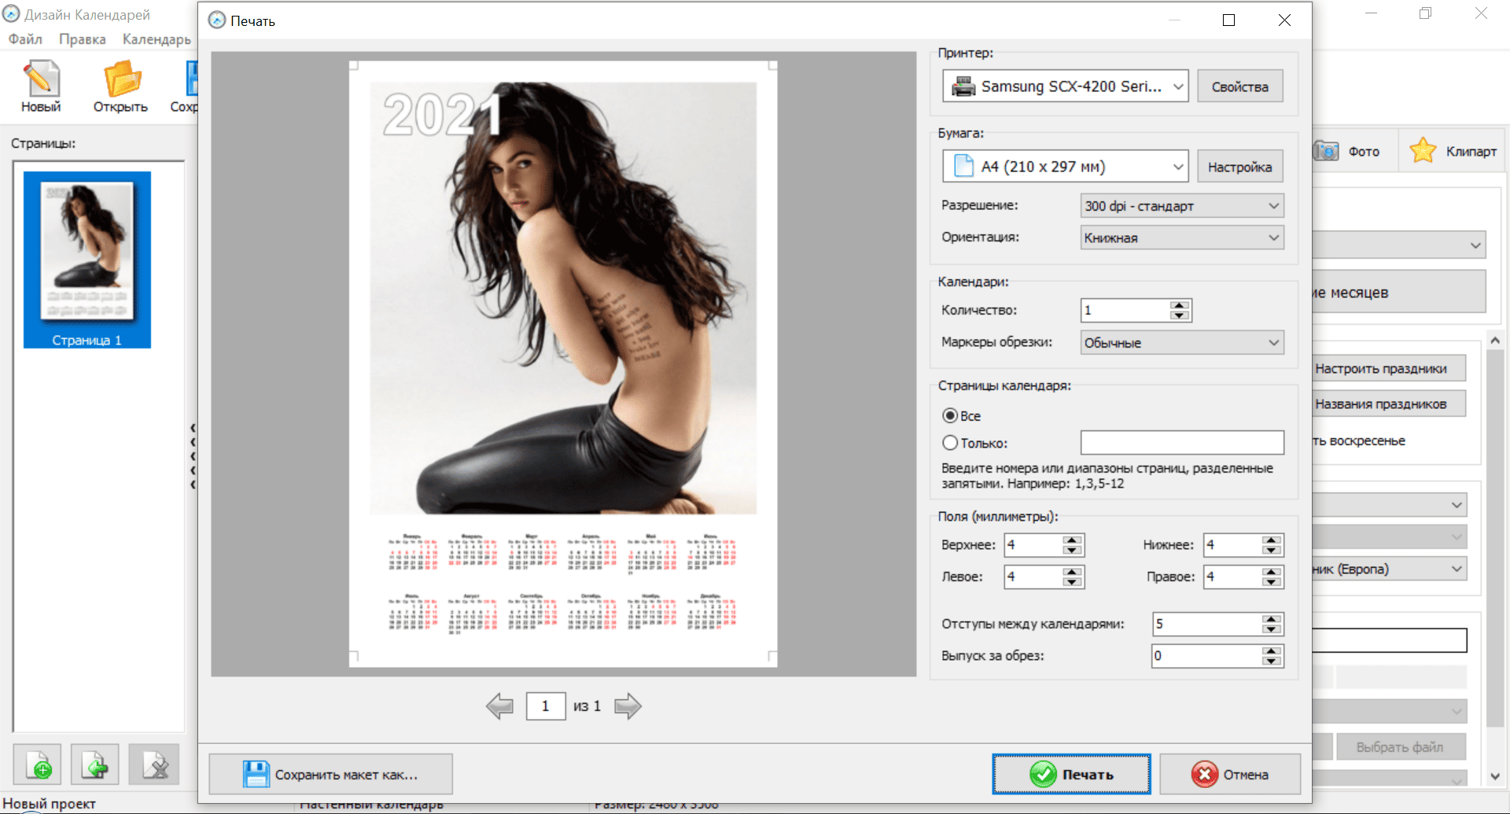This screenshot has height=814, width=1510.
Task: Decrease Правое margin value
Action: tap(1272, 582)
